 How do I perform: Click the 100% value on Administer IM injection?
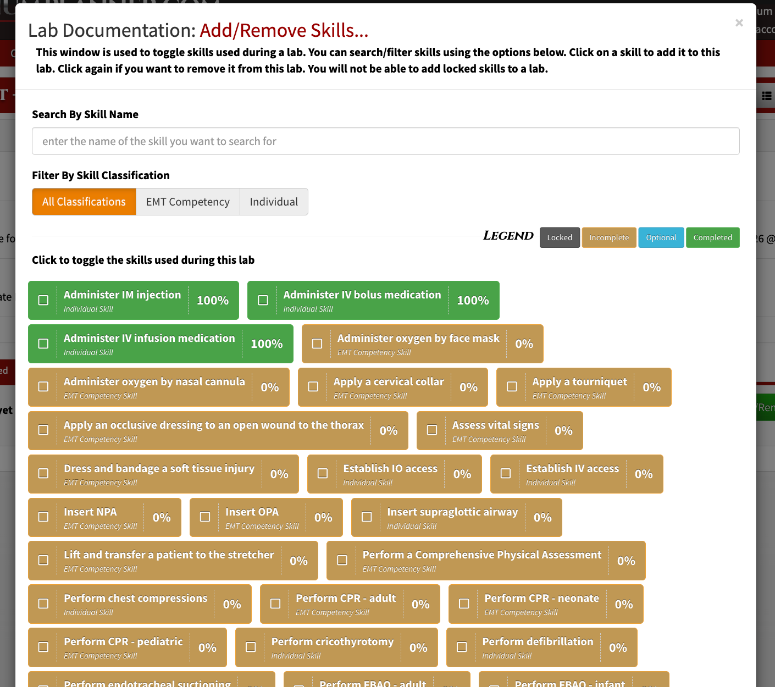[x=213, y=300]
